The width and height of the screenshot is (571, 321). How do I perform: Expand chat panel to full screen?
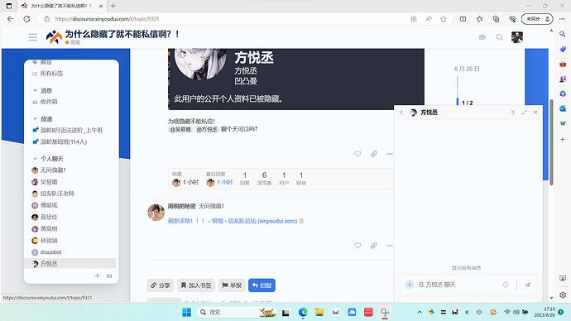(525, 113)
